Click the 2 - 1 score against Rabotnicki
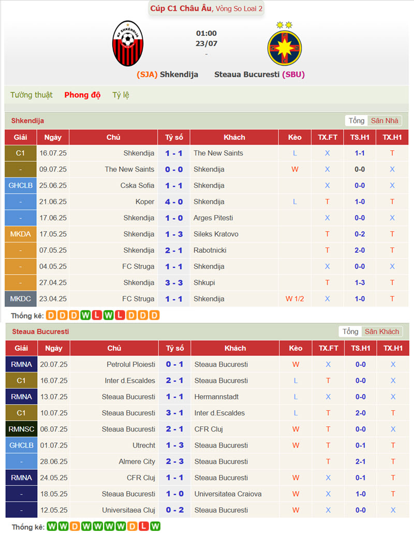The image size is (414, 533). tap(174, 251)
